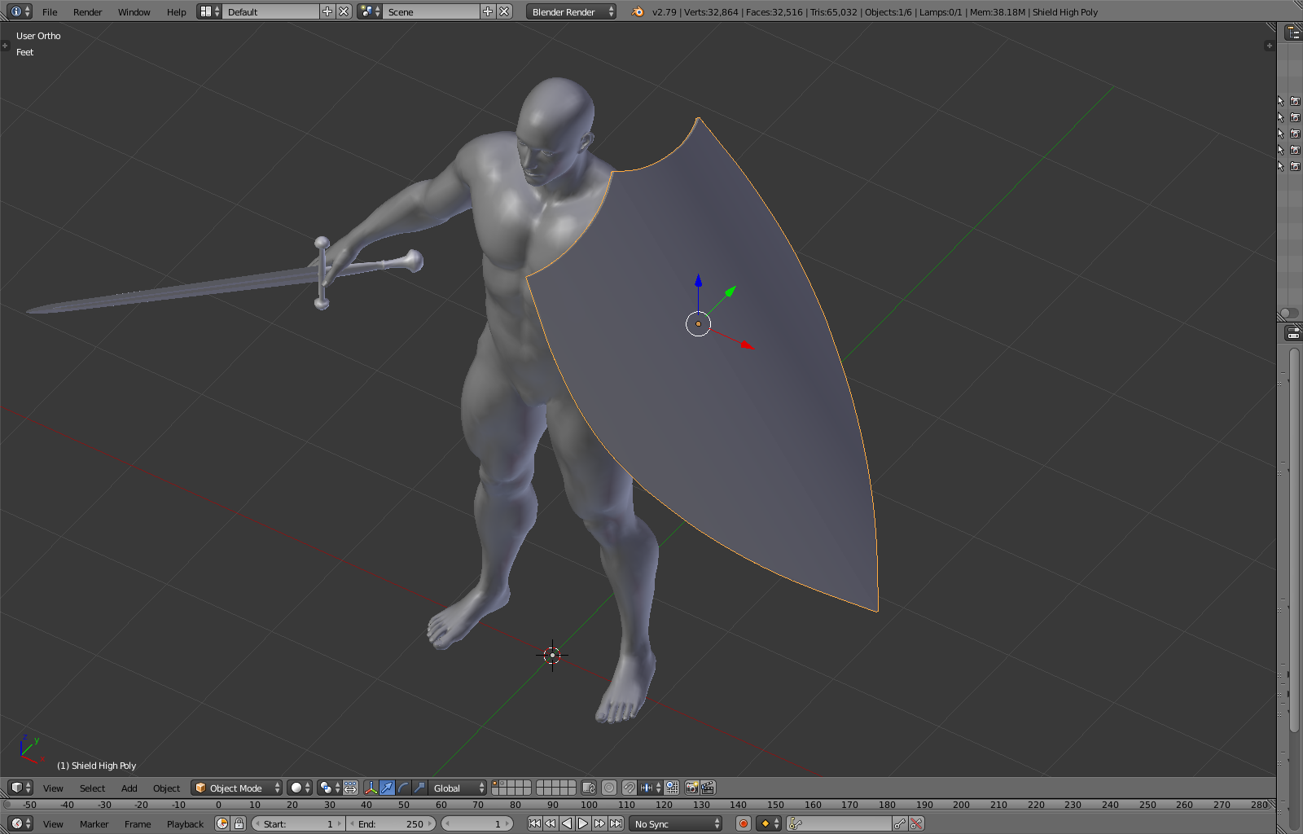Add a new scene
The image size is (1303, 834).
(488, 11)
